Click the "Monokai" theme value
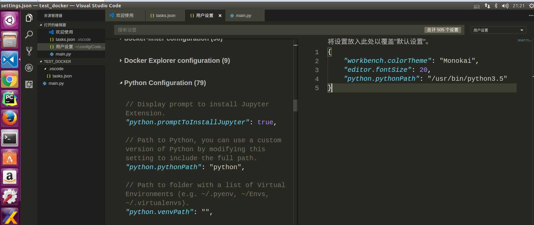This screenshot has width=534, height=225. pos(457,60)
